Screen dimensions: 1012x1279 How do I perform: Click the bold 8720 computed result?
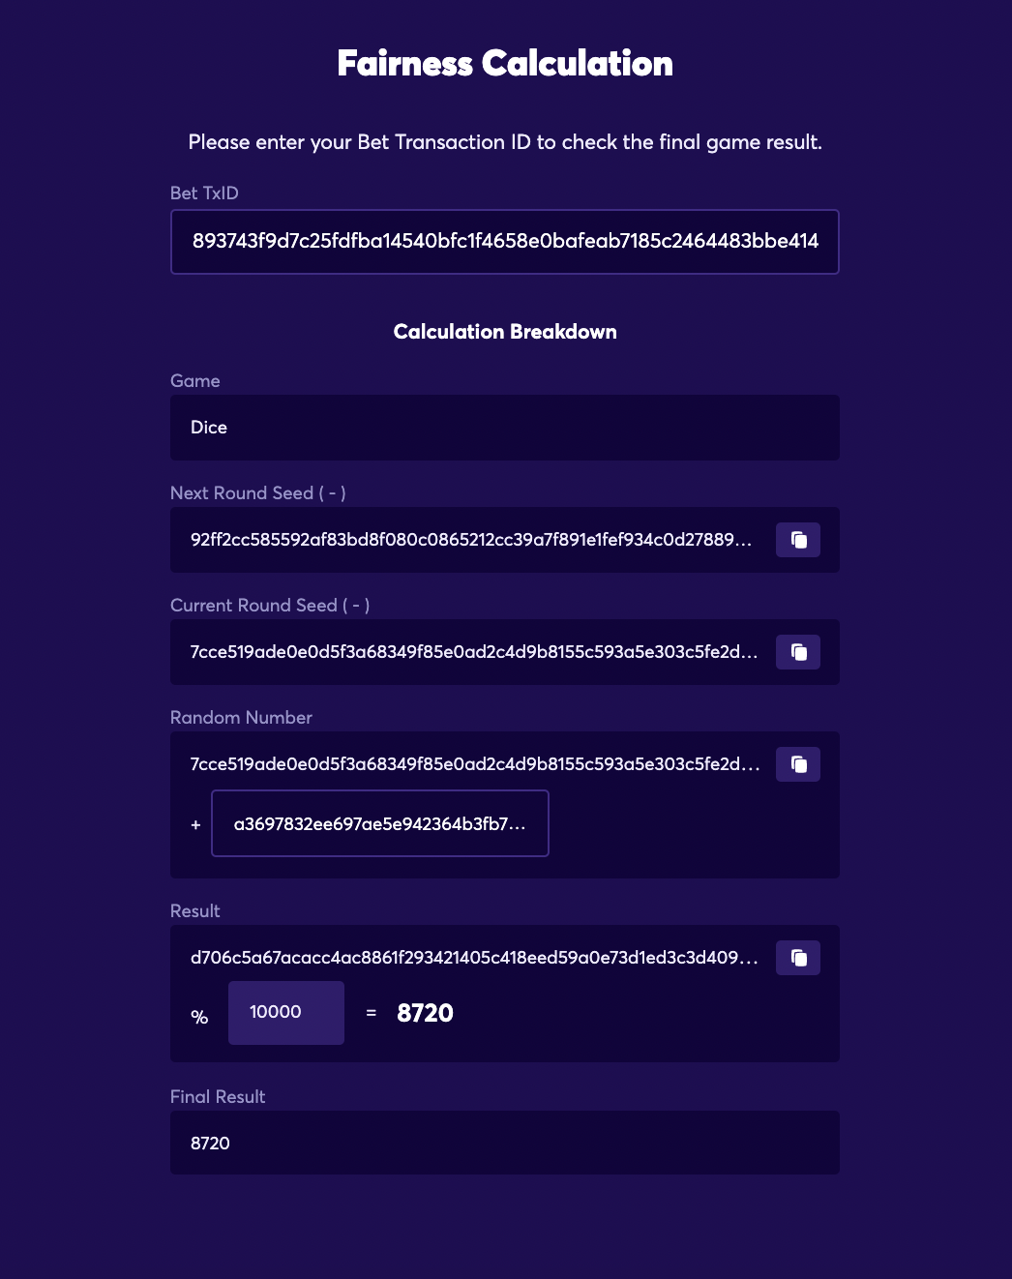click(425, 1013)
